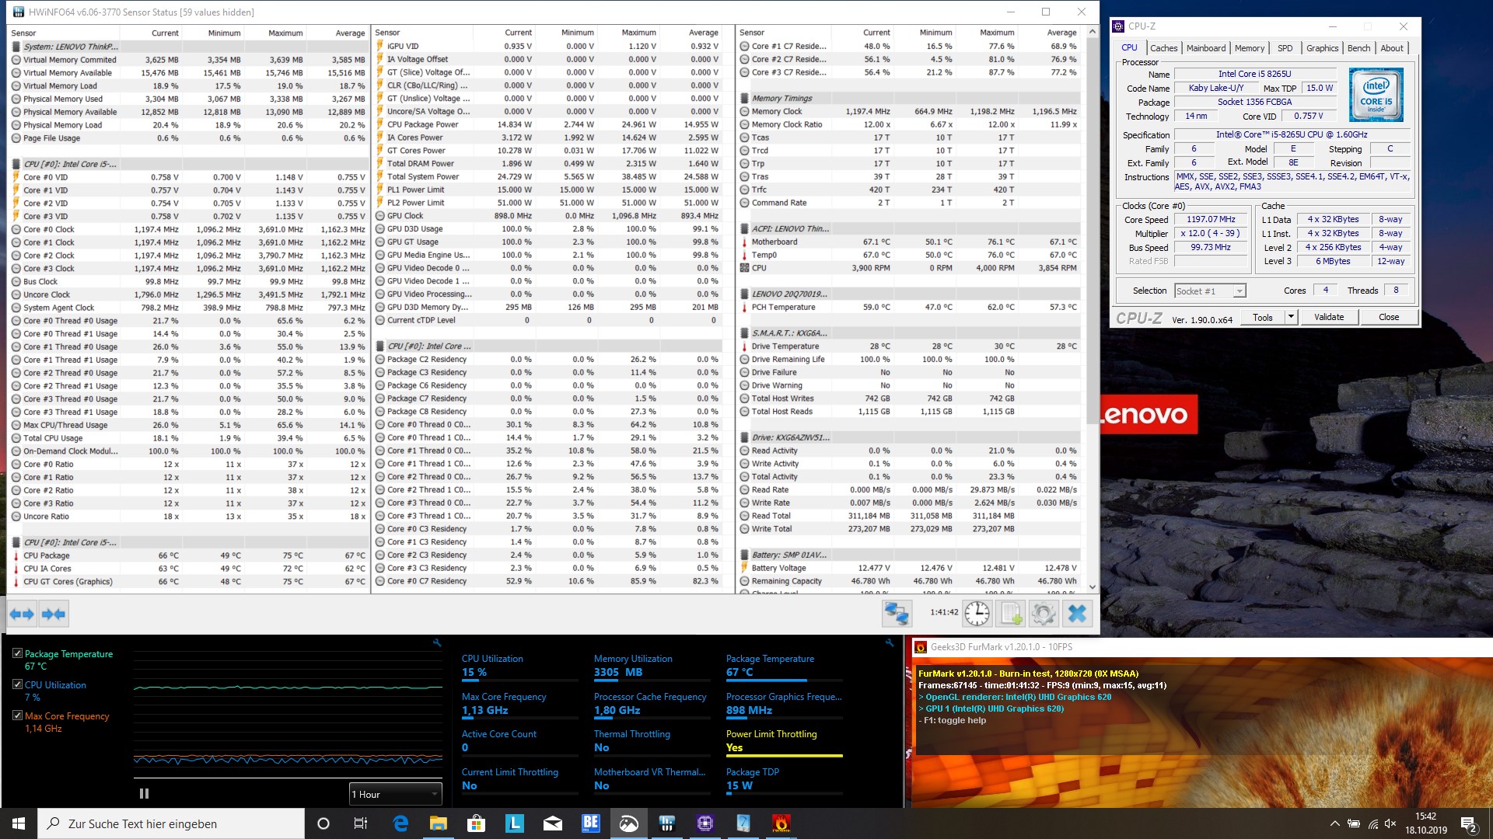
Task: Click the blue X close sensors icon
Action: (x=1077, y=614)
